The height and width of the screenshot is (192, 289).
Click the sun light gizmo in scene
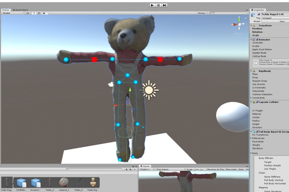point(149,90)
